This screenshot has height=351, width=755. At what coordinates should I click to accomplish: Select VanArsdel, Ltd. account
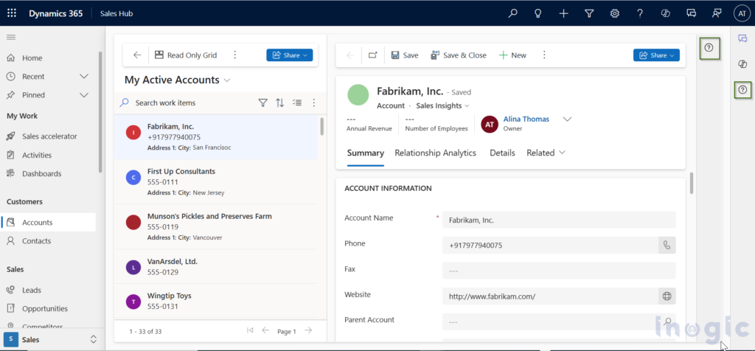click(x=216, y=267)
